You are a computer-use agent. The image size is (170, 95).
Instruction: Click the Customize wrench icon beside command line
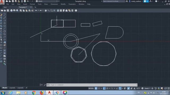click(45, 85)
